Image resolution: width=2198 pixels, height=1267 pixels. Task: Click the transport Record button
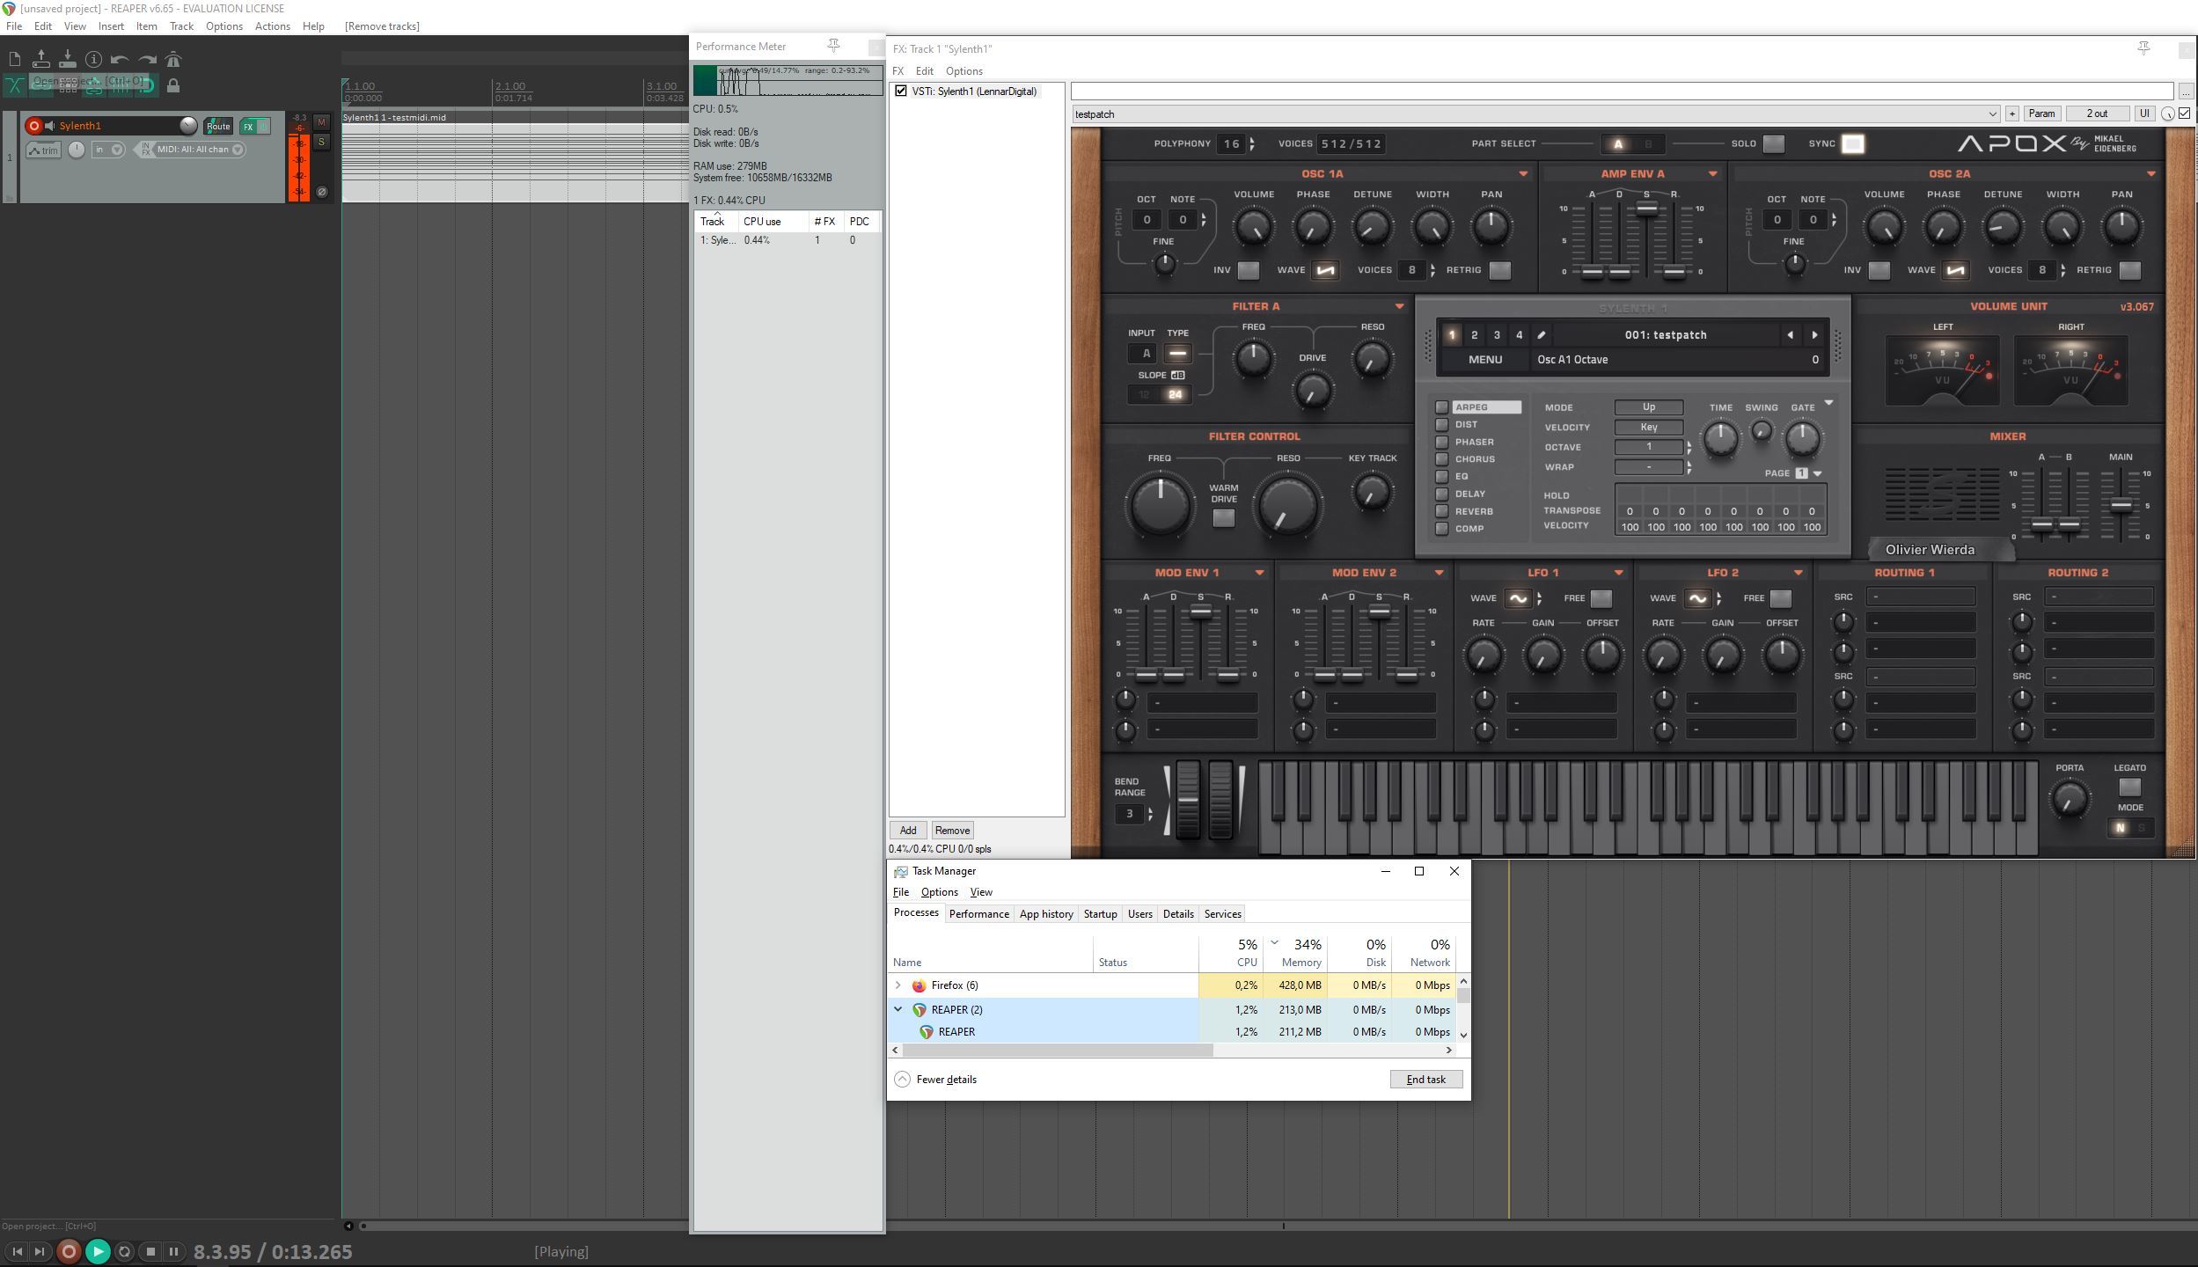click(69, 1251)
